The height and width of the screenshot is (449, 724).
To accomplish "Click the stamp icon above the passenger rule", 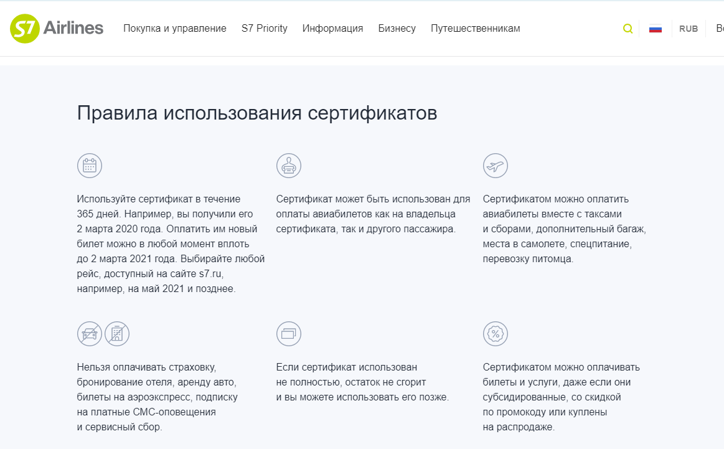I will [x=289, y=166].
